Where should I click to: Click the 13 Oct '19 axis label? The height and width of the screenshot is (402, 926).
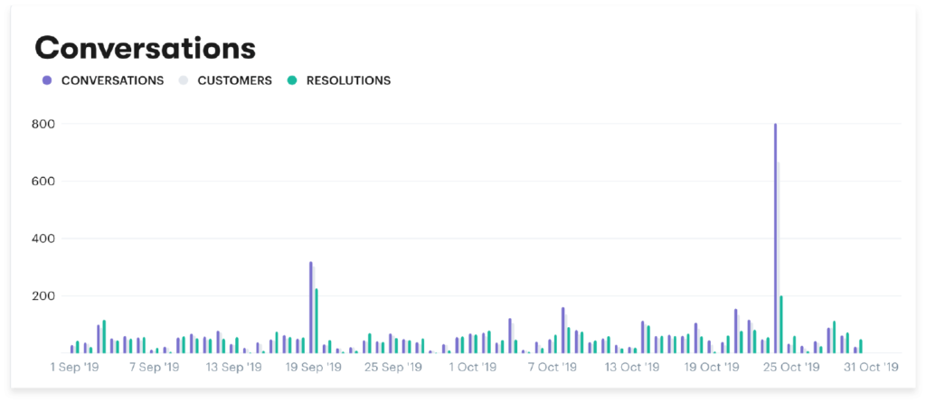(631, 367)
